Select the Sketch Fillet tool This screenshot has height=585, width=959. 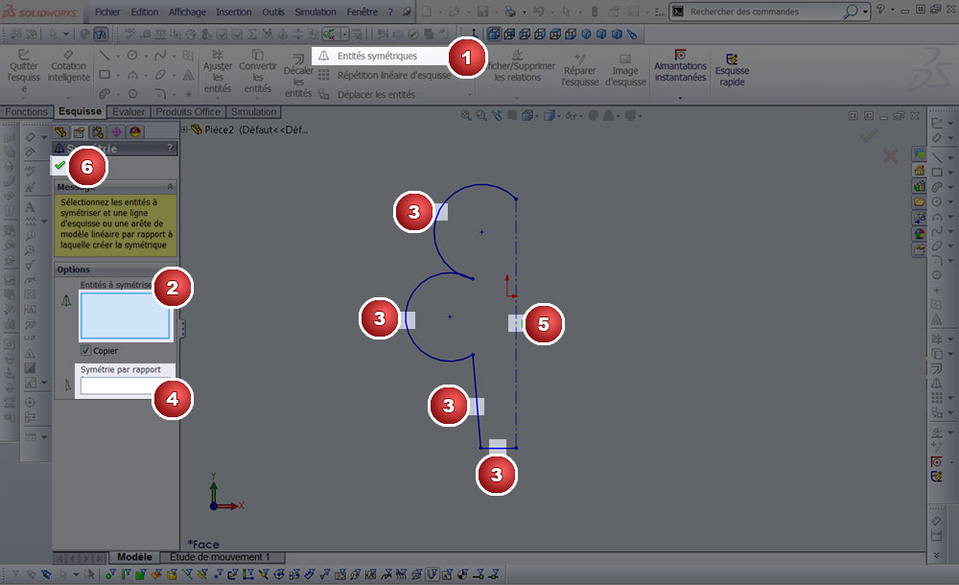coord(160,94)
